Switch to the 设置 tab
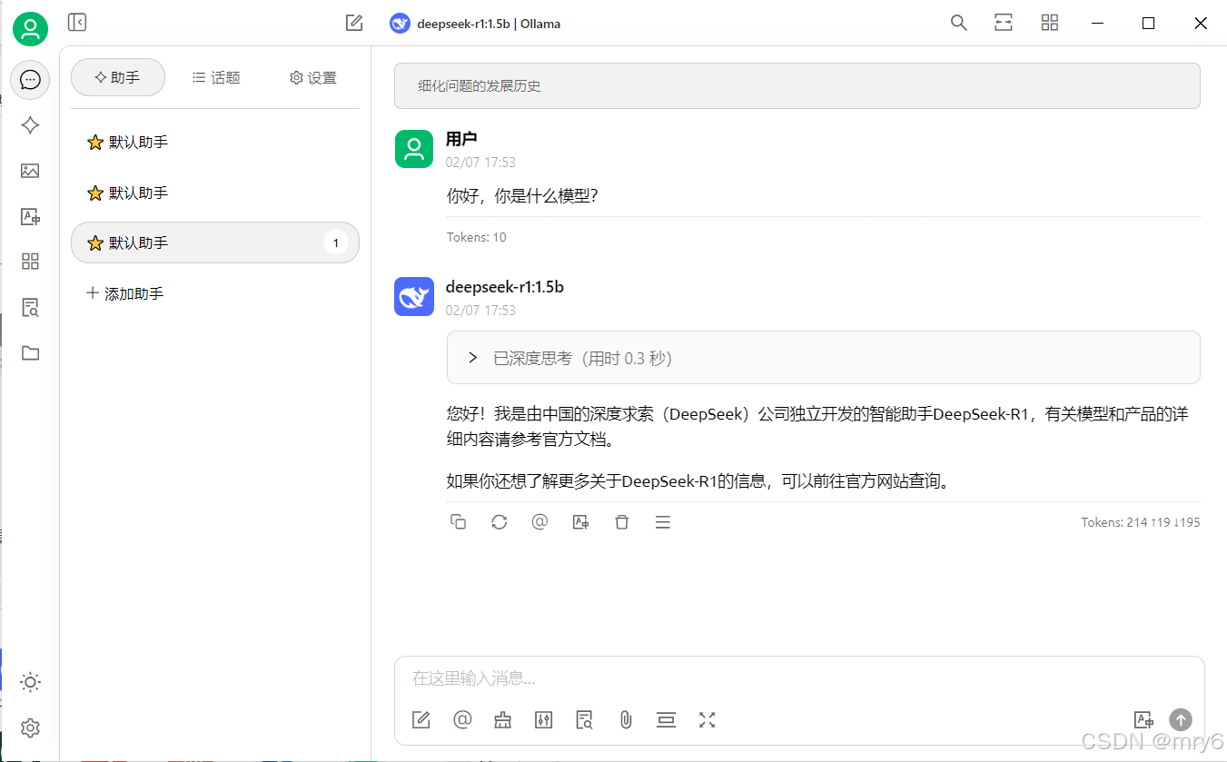 [x=313, y=77]
